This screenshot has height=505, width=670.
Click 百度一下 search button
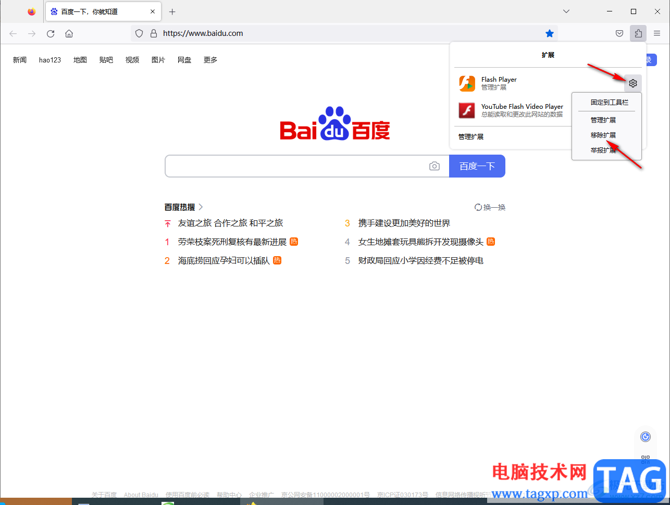point(477,166)
